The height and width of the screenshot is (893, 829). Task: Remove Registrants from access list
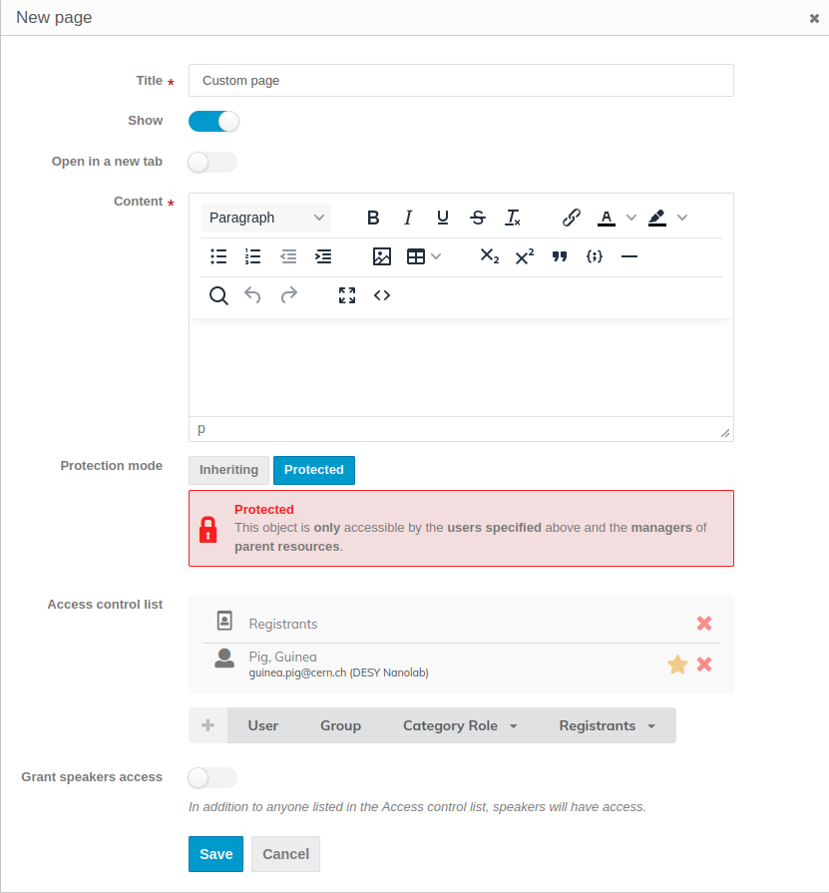coord(704,623)
